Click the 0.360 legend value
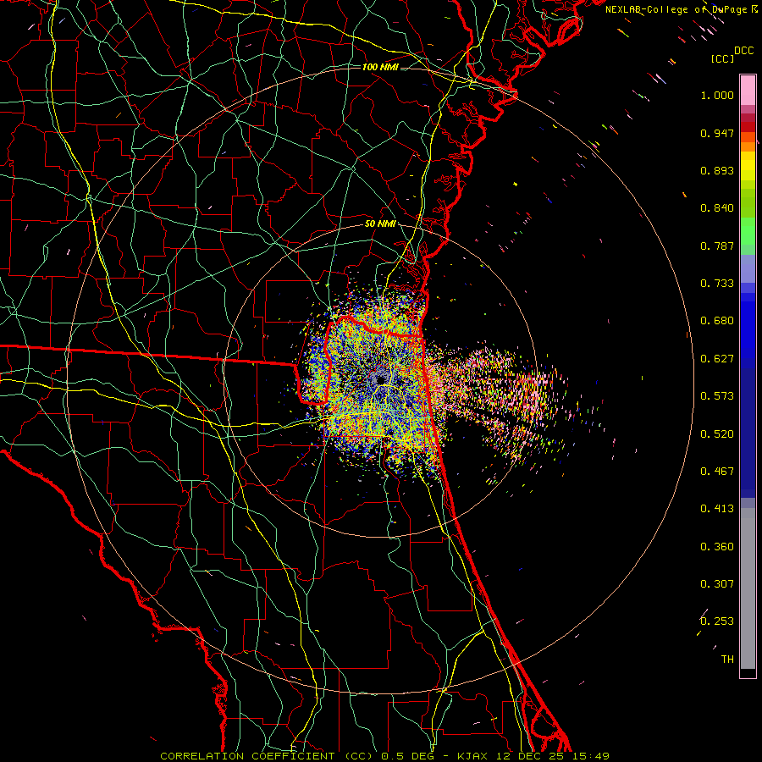The height and width of the screenshot is (762, 762). pos(717,547)
